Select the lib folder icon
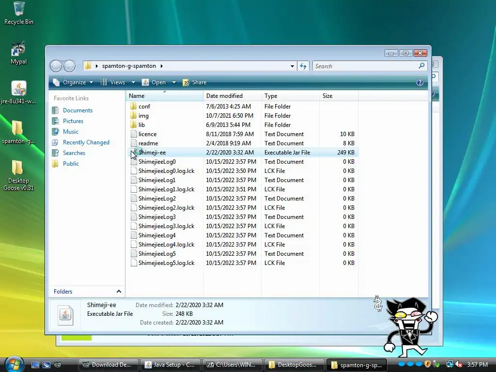The image size is (496, 372). 134,124
